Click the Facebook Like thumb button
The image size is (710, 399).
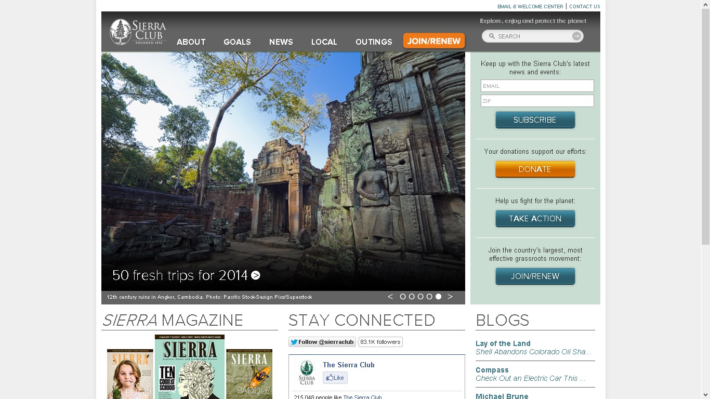(x=335, y=378)
